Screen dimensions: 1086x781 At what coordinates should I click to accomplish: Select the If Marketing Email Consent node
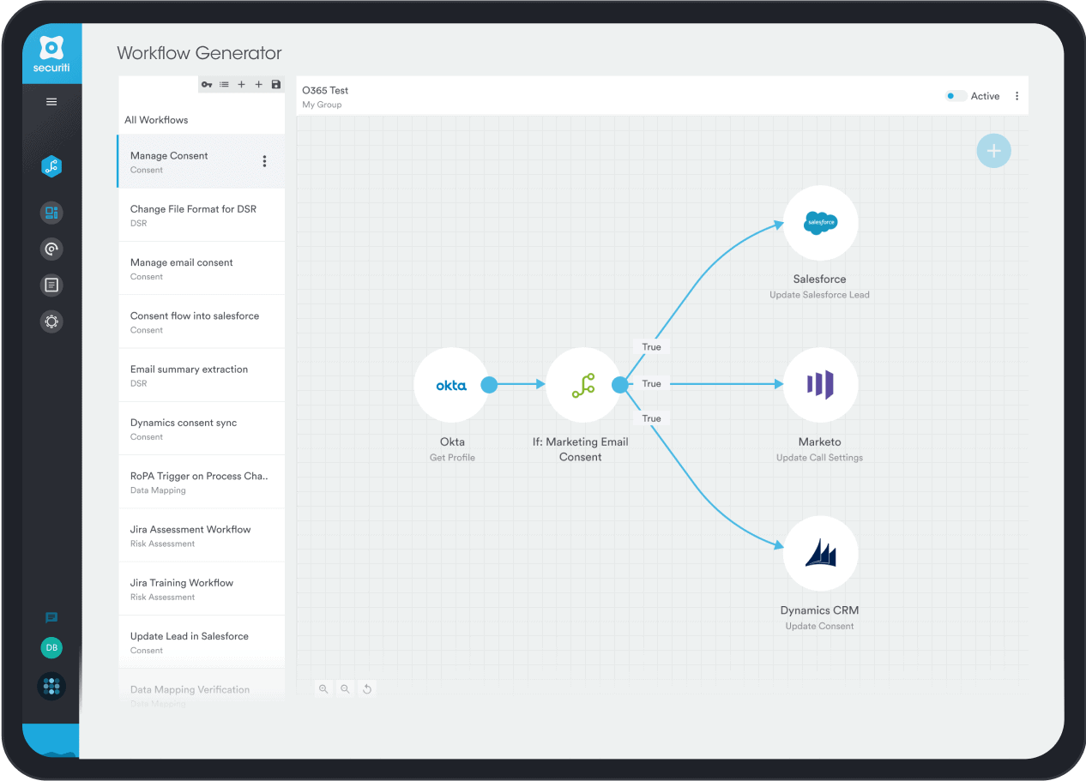click(x=583, y=385)
